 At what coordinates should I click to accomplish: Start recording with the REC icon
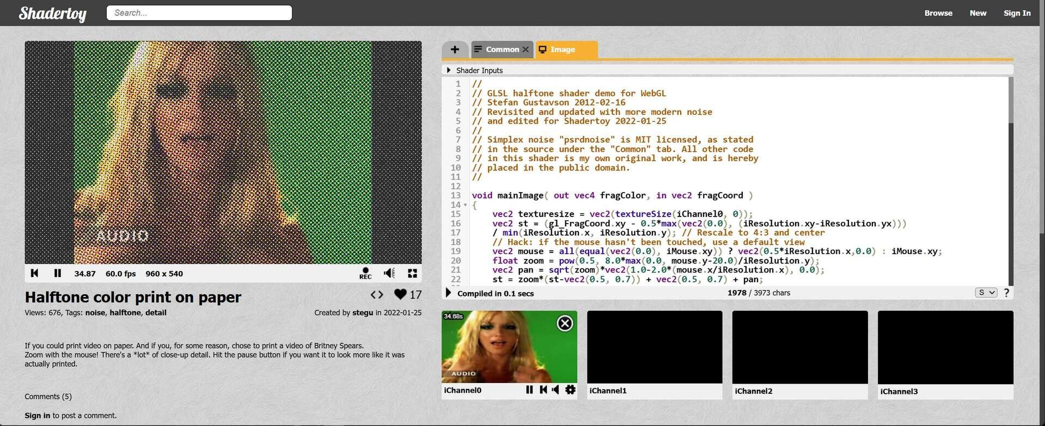365,273
